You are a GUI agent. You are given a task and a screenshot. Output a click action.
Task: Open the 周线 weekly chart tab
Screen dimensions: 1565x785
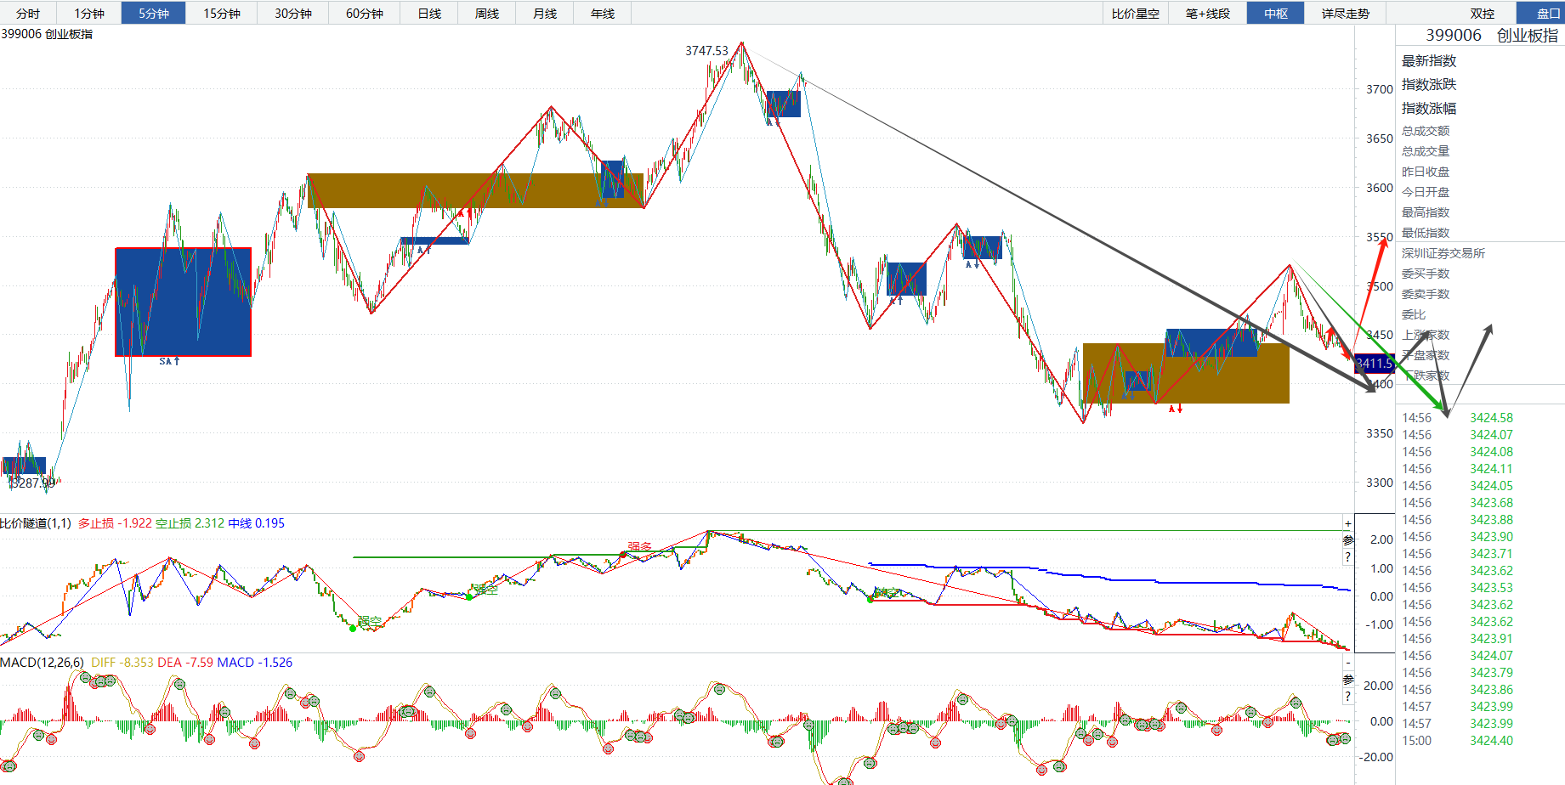pyautogui.click(x=487, y=13)
